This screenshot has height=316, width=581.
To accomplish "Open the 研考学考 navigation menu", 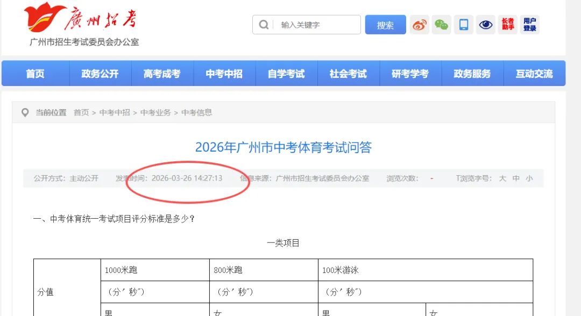I will [x=410, y=73].
